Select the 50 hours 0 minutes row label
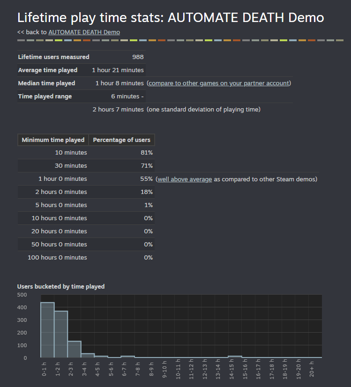Screen dimensions: 351x387 (59, 244)
